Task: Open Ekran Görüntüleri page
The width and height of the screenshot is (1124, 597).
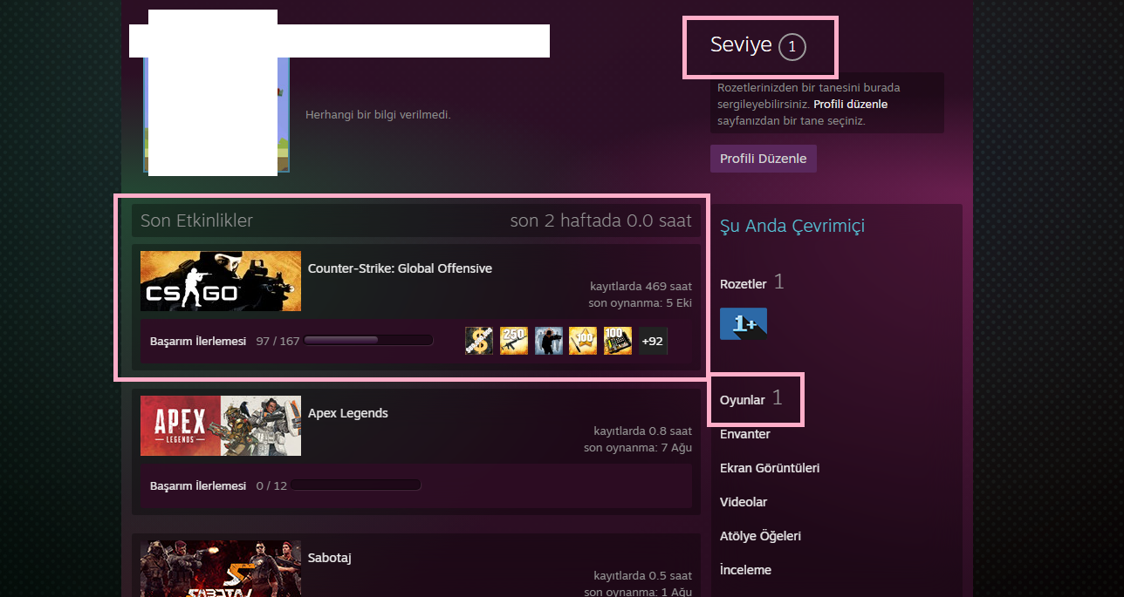Action: point(770,468)
